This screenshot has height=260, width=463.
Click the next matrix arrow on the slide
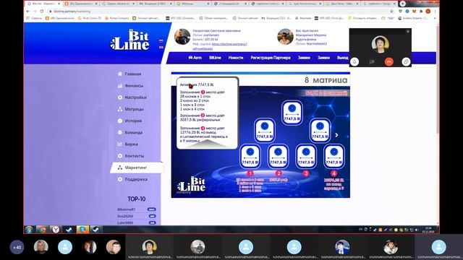336,135
